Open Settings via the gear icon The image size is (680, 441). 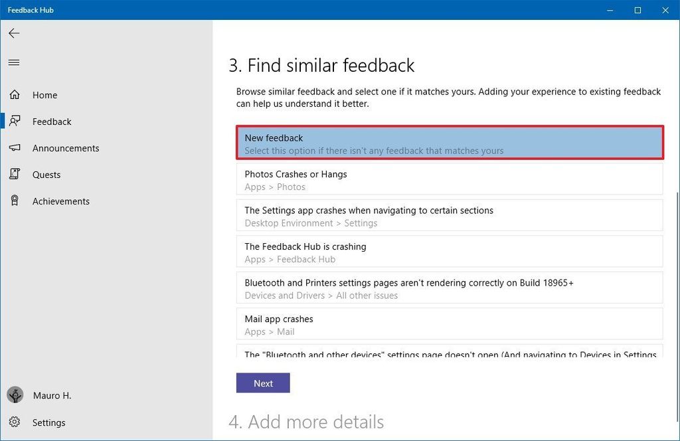pyautogui.click(x=14, y=422)
